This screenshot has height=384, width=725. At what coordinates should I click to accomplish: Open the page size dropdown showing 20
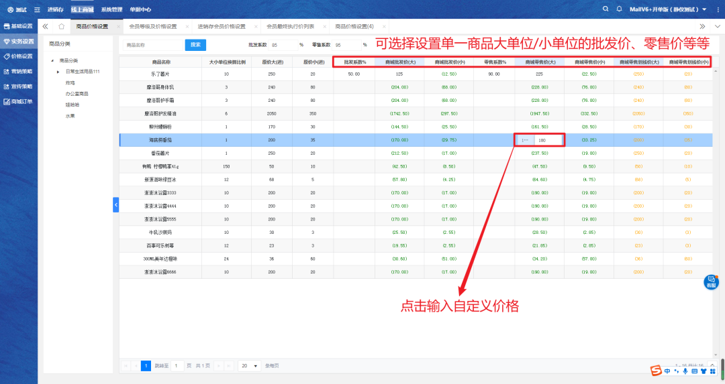(250, 366)
